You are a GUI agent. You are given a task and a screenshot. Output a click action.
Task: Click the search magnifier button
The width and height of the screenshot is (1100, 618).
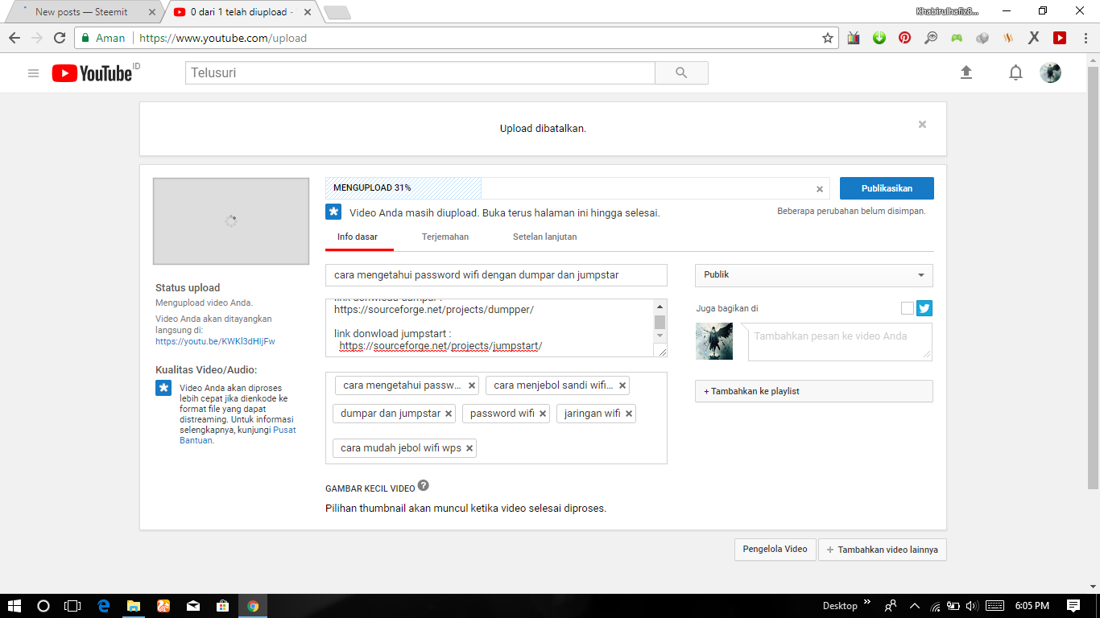pos(681,72)
